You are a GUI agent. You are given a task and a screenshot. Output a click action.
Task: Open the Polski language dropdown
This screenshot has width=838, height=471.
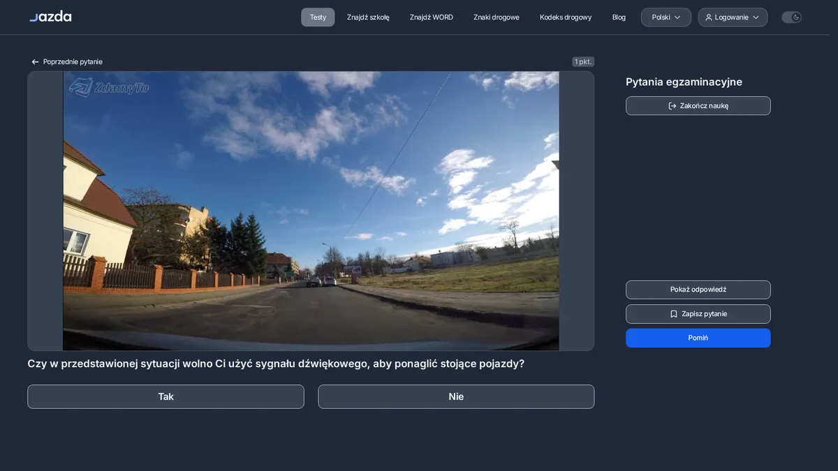coord(666,17)
